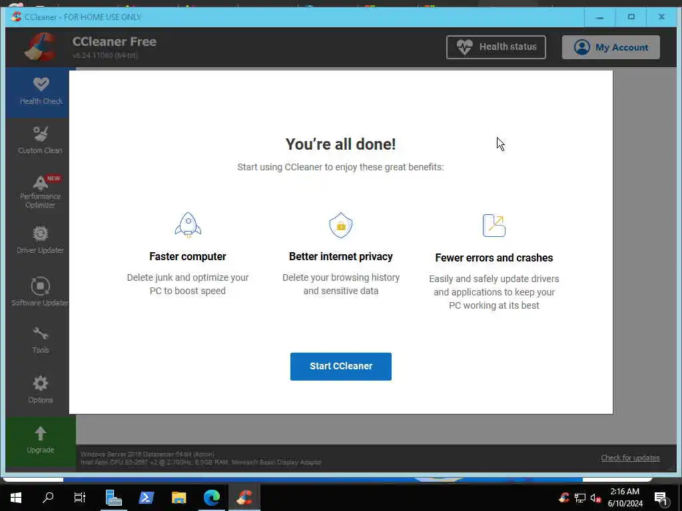The image size is (682, 511).
Task: Open File Explorer from the taskbar
Action: tap(178, 498)
